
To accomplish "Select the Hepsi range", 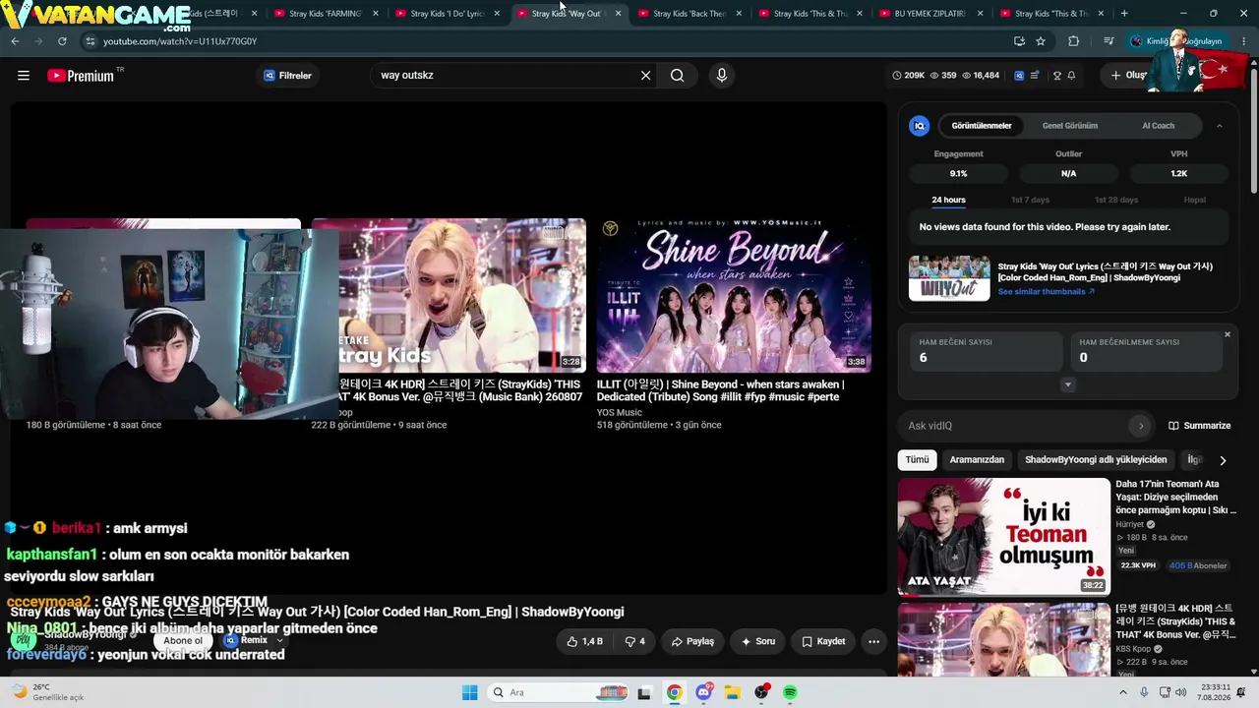I will (x=1194, y=200).
